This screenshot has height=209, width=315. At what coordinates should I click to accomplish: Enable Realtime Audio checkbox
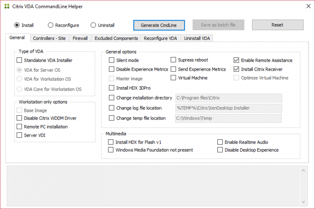point(220,142)
